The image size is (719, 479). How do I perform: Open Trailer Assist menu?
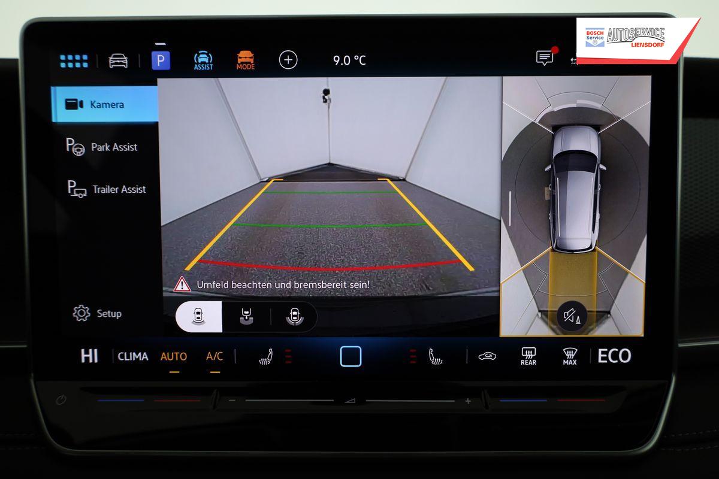click(x=107, y=189)
